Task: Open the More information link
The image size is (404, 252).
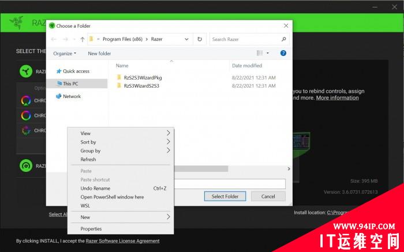Action: [x=337, y=98]
